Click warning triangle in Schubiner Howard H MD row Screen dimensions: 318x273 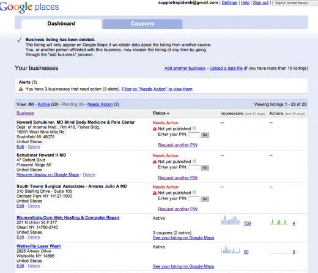coord(155,162)
